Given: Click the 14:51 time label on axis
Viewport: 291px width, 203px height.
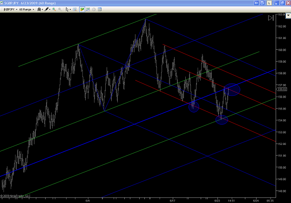Looking at the screenshot, I should click(231, 201).
